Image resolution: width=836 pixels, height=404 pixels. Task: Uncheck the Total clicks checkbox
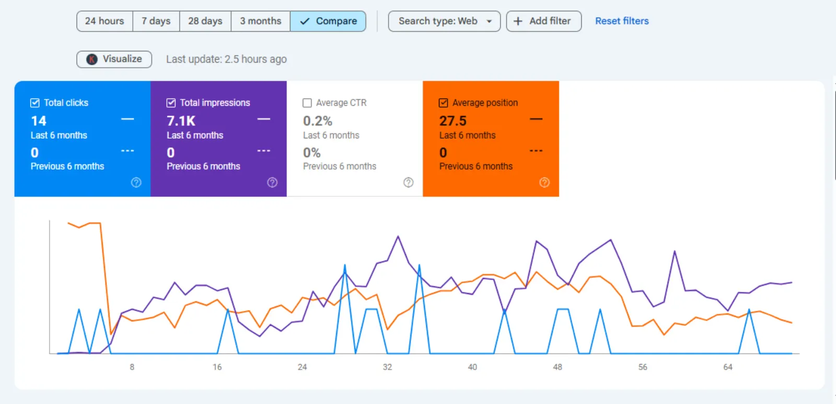pyautogui.click(x=35, y=103)
